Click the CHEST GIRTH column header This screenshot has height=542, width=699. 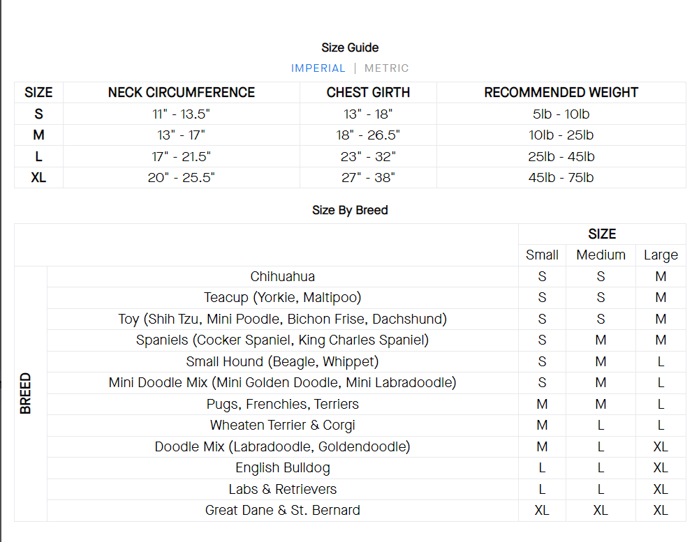coord(368,93)
